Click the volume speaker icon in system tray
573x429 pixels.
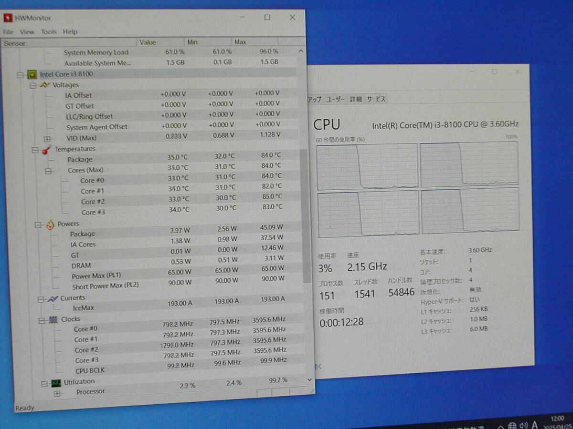coord(523,425)
